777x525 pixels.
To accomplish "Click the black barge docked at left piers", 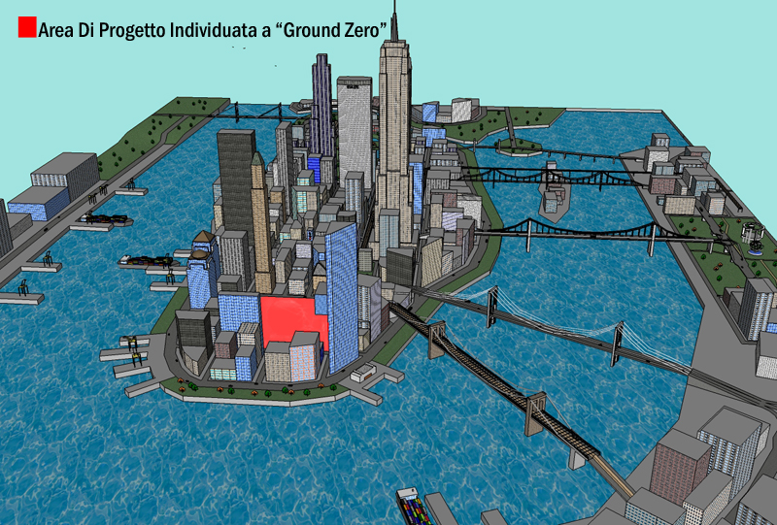I will (x=146, y=260).
